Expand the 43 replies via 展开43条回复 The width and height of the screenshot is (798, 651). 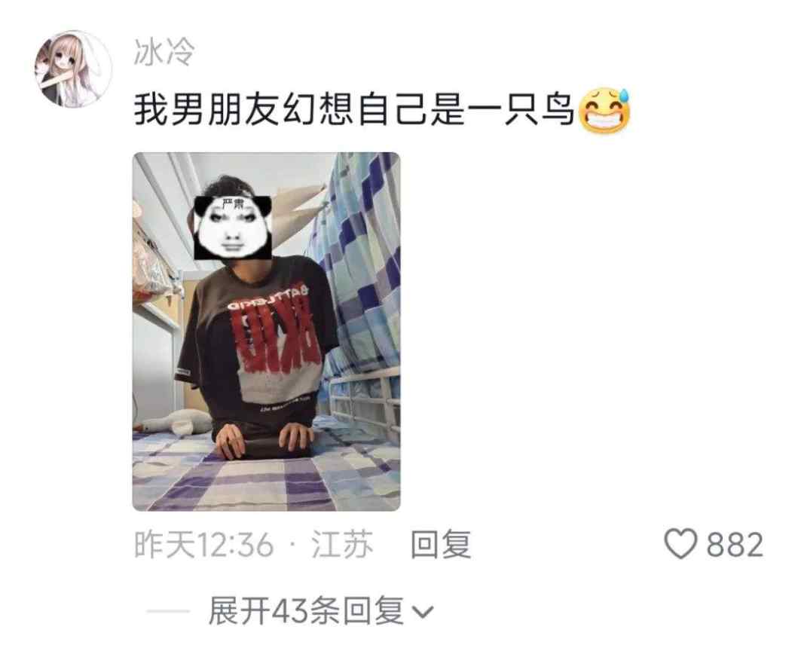tap(321, 611)
